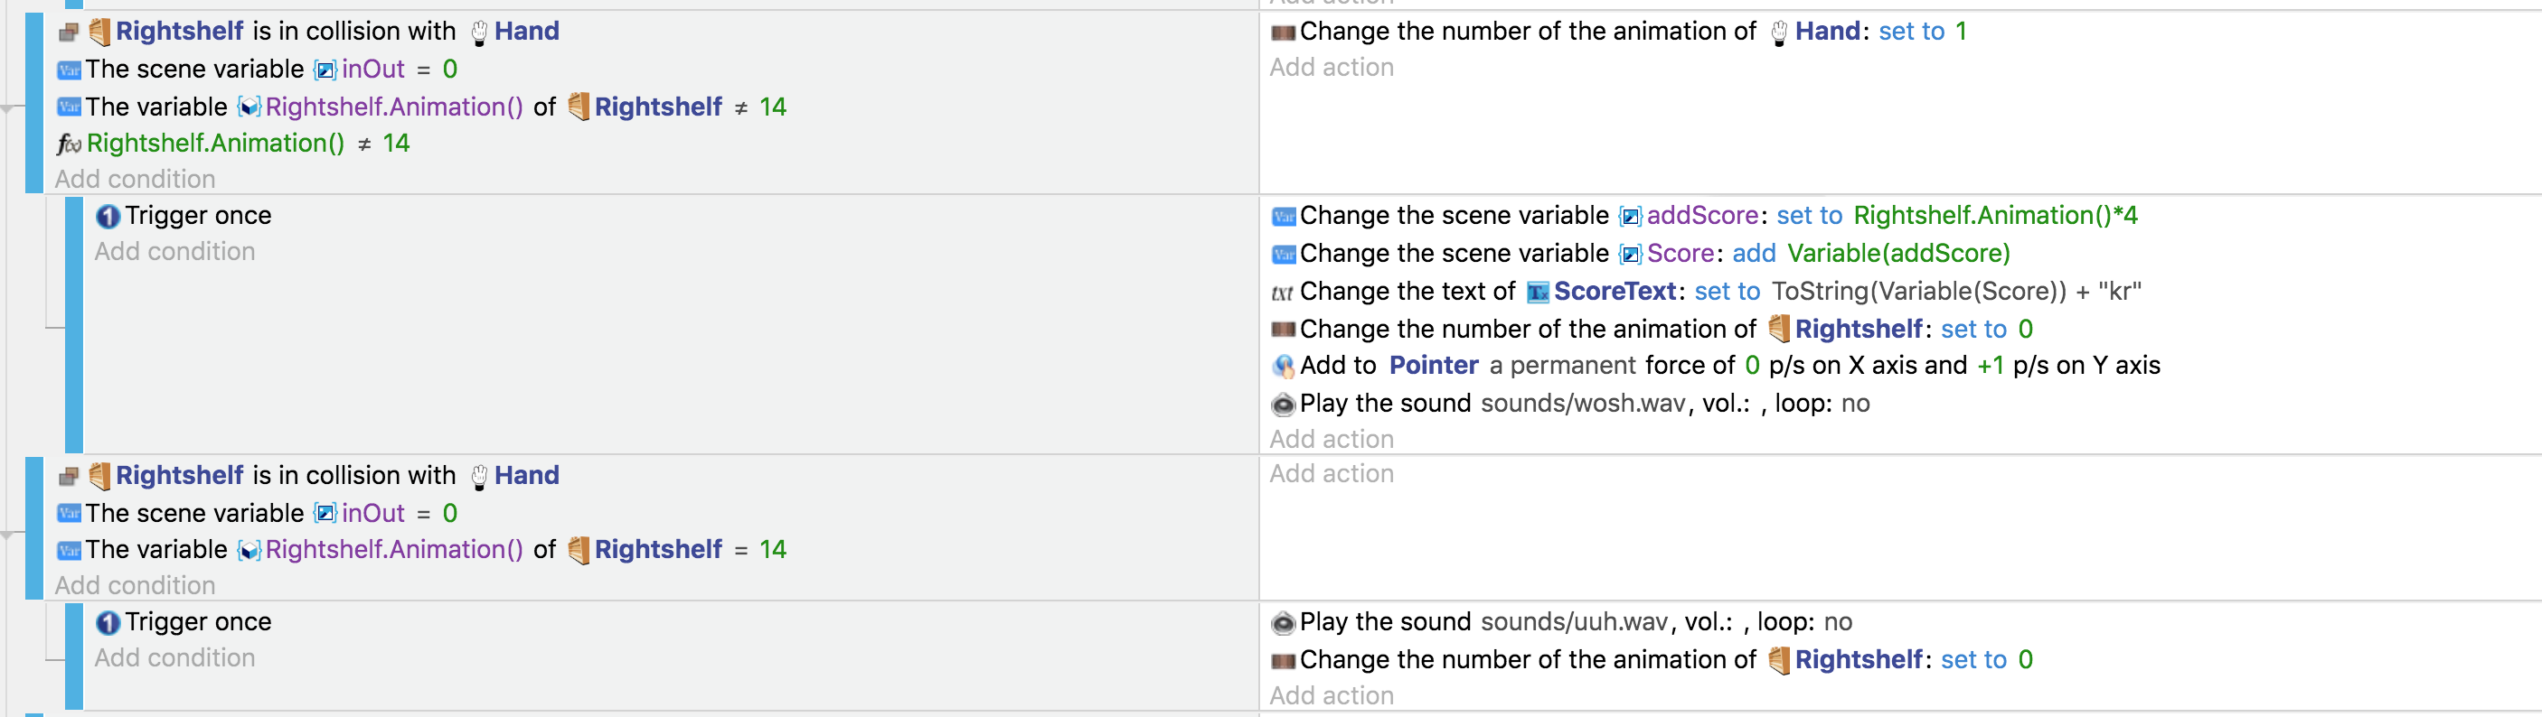The width and height of the screenshot is (2542, 717).
Task: Click the collision icon in the event with ≠ 14 conditions
Action: click(x=68, y=33)
